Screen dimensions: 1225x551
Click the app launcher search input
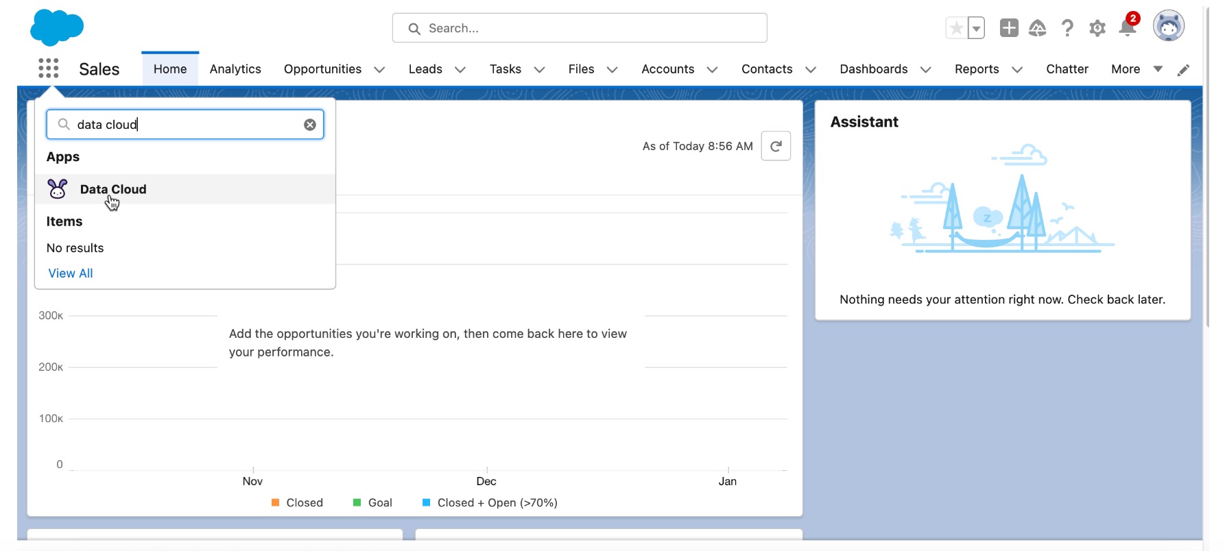[185, 125]
